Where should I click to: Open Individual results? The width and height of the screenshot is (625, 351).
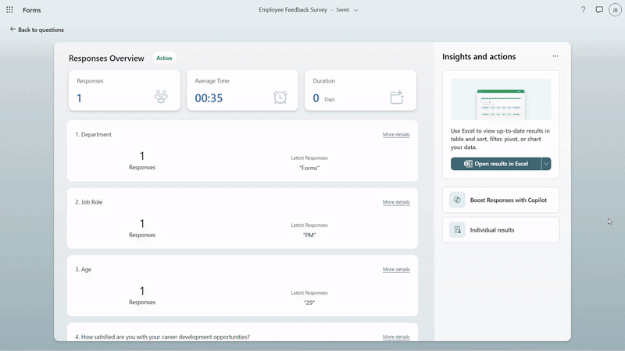click(501, 229)
